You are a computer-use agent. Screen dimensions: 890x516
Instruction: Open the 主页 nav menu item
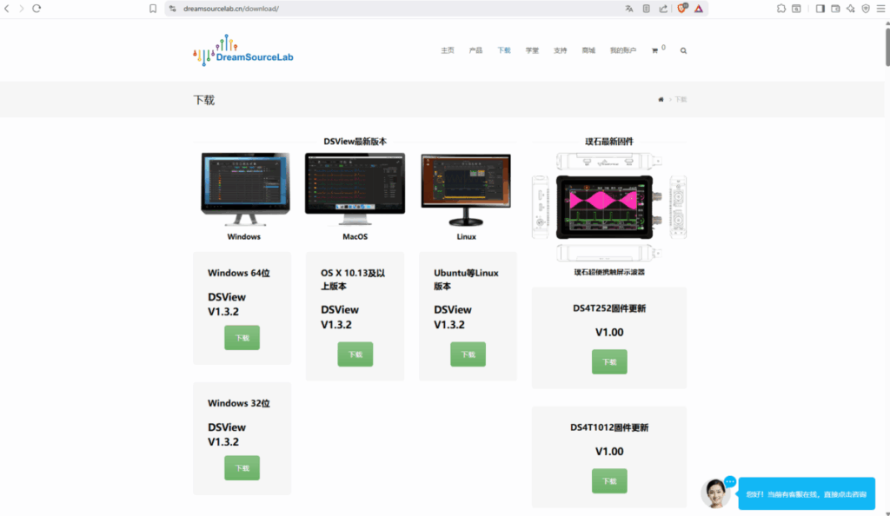coord(448,50)
